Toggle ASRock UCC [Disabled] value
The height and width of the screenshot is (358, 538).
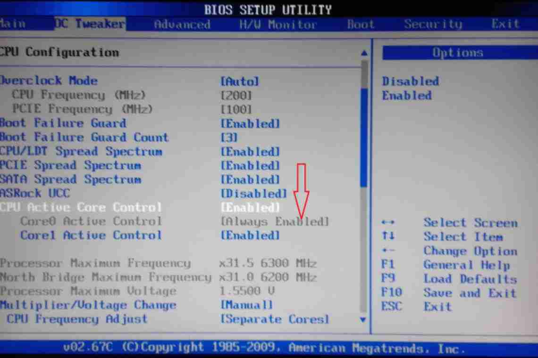(253, 194)
